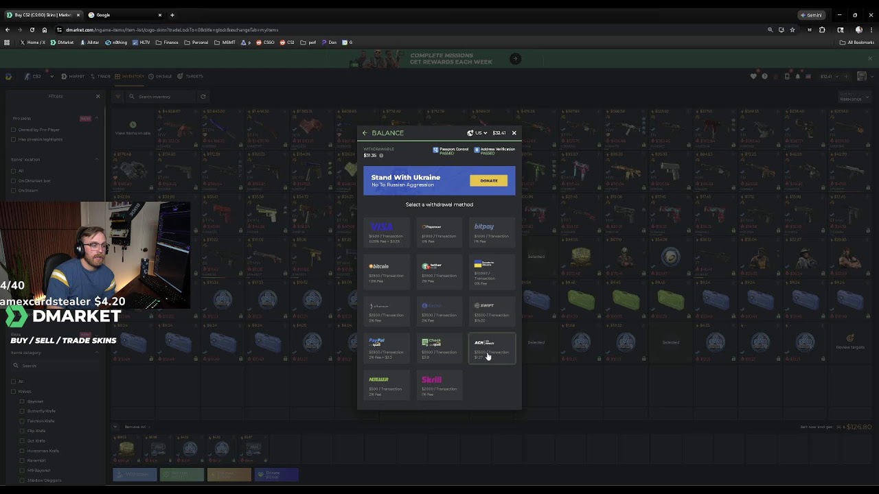
Task: Select SWIFT withdrawal method
Action: [x=492, y=312]
